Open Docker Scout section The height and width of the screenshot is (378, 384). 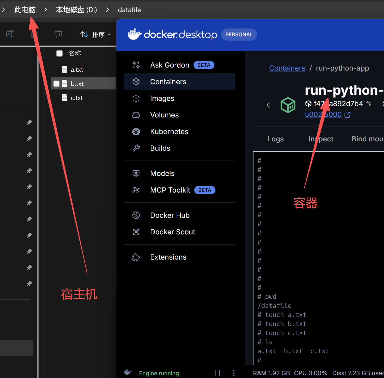point(179,232)
